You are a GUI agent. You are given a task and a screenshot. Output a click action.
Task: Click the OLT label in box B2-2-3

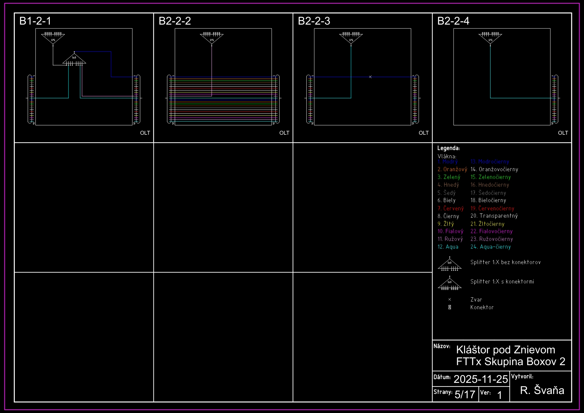coord(423,133)
